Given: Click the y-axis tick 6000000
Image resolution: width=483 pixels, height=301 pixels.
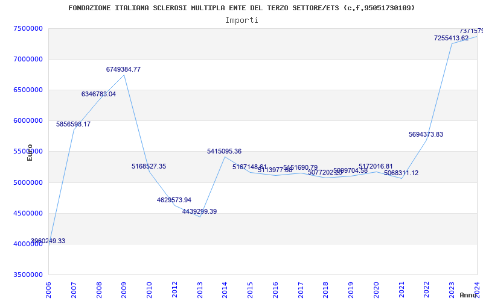Looking at the screenshot, I should [x=28, y=121].
